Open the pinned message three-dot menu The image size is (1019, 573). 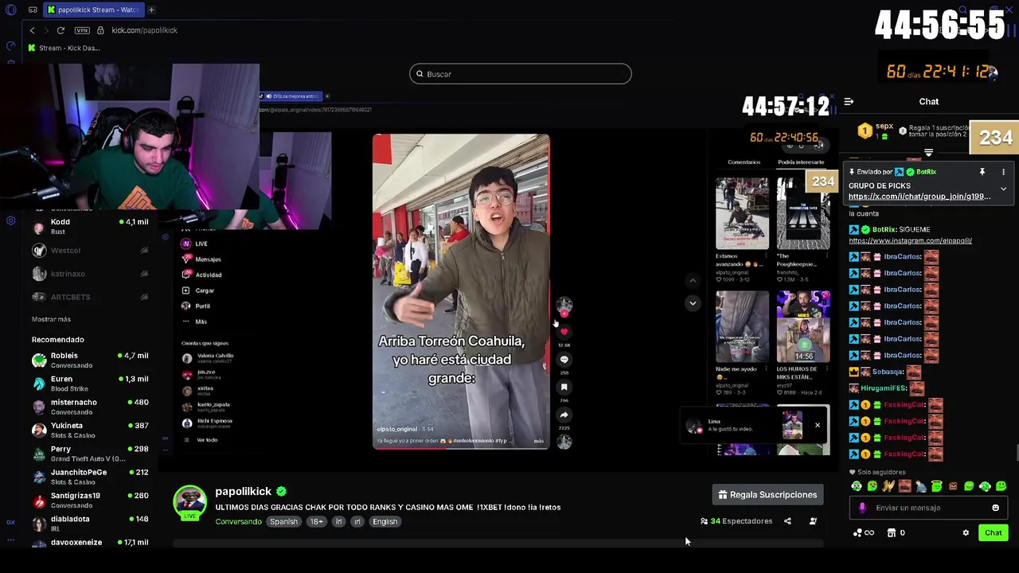[x=1003, y=172]
